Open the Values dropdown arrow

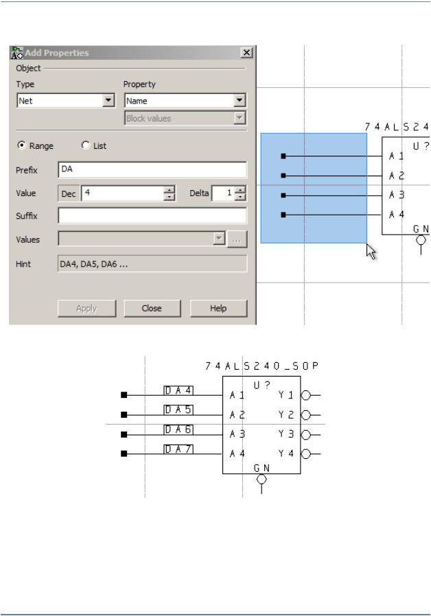pos(219,239)
